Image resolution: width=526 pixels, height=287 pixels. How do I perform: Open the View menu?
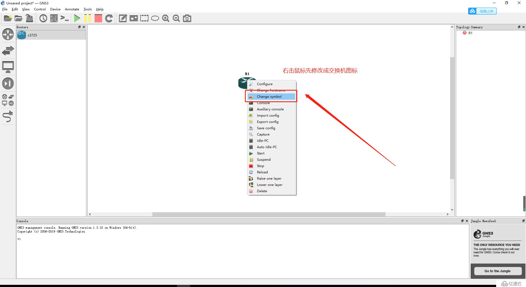26,9
